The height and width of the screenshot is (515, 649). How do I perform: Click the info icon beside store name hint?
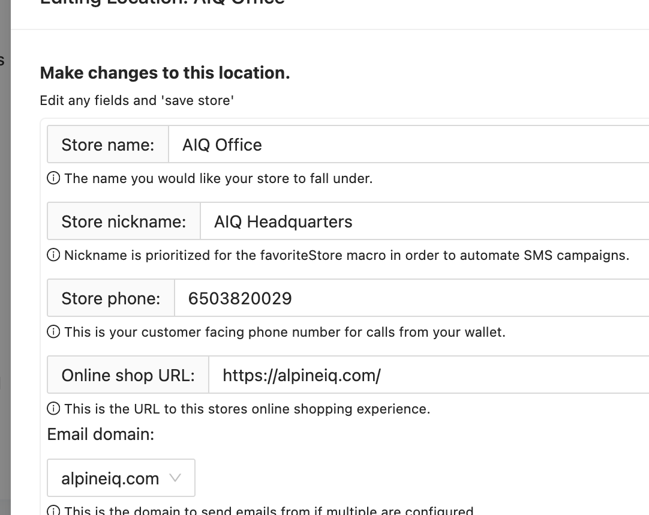coord(53,179)
